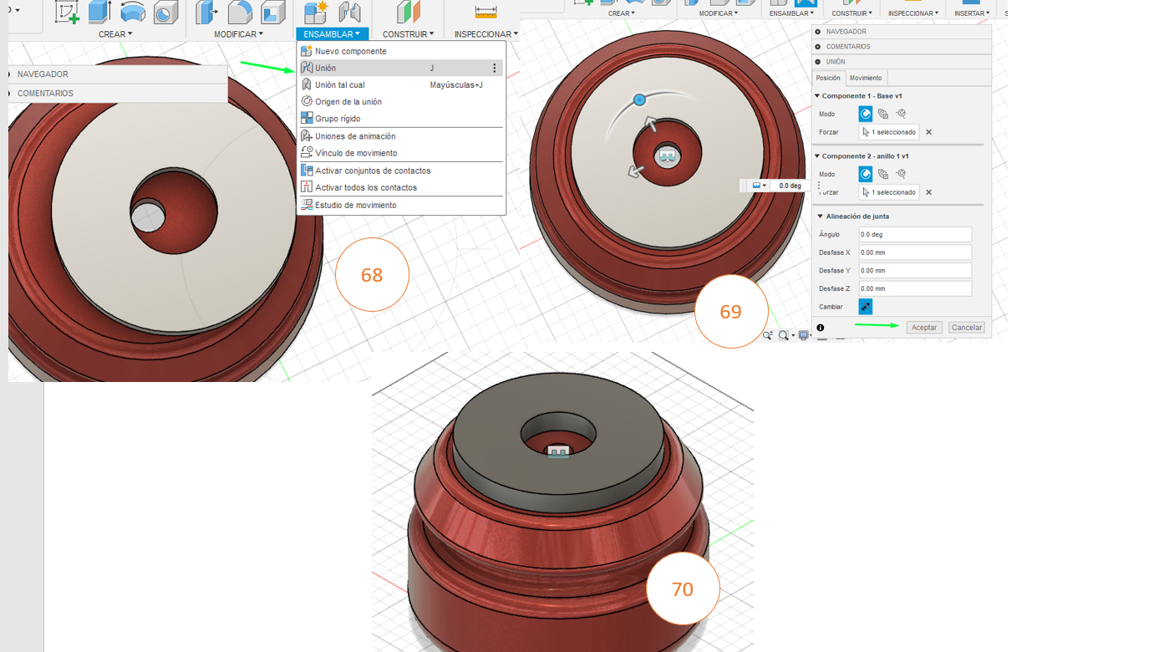Collapse the Alineación de junta section

pos(820,216)
